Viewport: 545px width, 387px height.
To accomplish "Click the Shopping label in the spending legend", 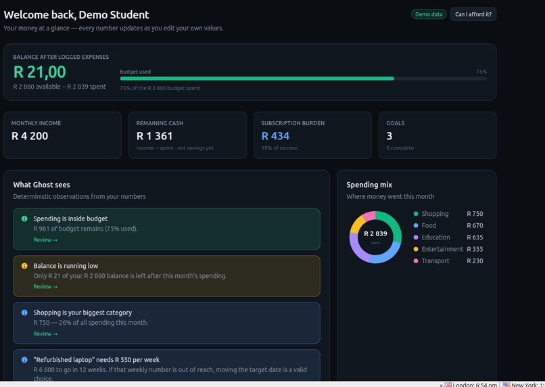I will pyautogui.click(x=435, y=214).
